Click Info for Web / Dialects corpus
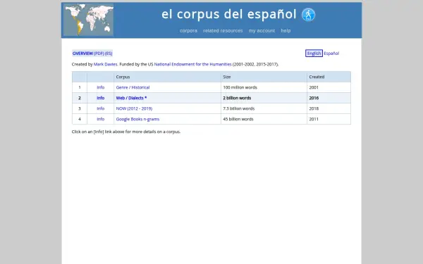Screen dimensions: 423x264 pyautogui.click(x=101, y=98)
